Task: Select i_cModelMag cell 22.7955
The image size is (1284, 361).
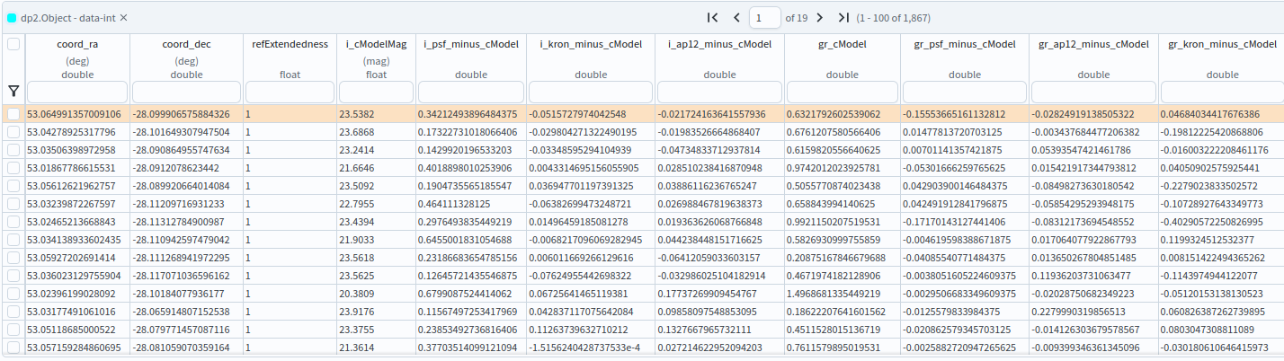Action: click(356, 204)
